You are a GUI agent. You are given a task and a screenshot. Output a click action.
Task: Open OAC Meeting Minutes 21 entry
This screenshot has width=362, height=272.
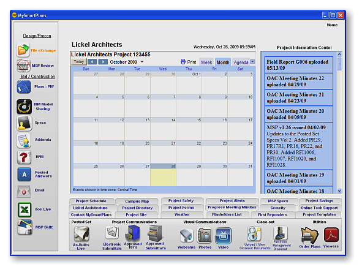[298, 97]
